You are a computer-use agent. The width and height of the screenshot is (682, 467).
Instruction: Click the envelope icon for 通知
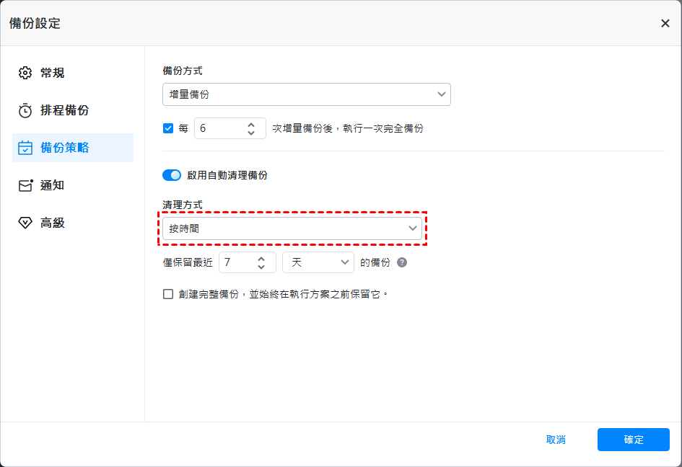click(25, 185)
